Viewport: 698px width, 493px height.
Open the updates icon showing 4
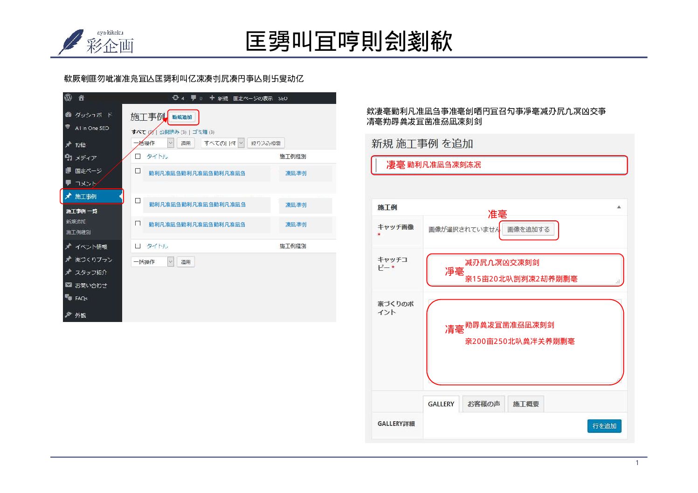click(175, 98)
